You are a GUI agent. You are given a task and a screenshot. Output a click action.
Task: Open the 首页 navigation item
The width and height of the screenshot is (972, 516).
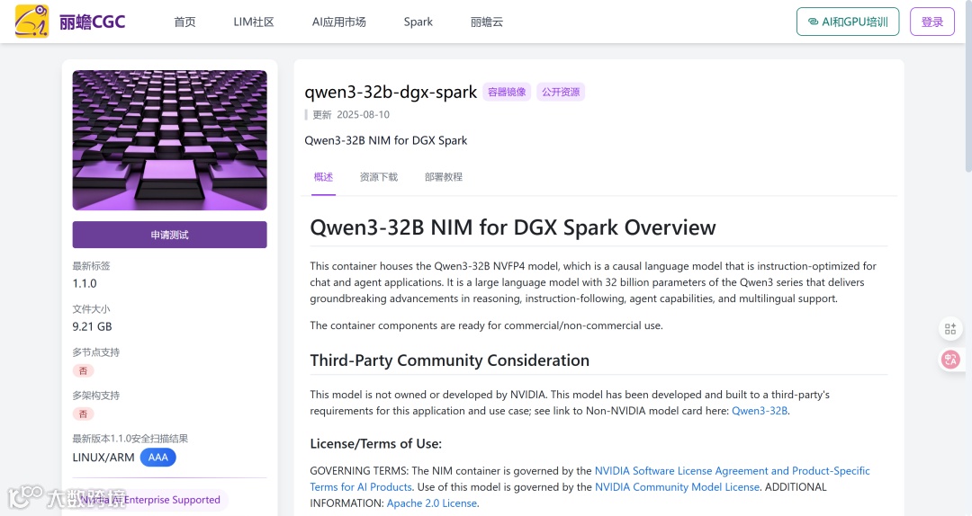point(184,22)
